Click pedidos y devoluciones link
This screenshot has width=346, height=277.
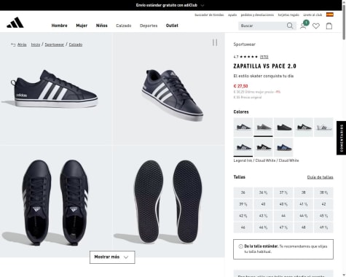(x=257, y=15)
